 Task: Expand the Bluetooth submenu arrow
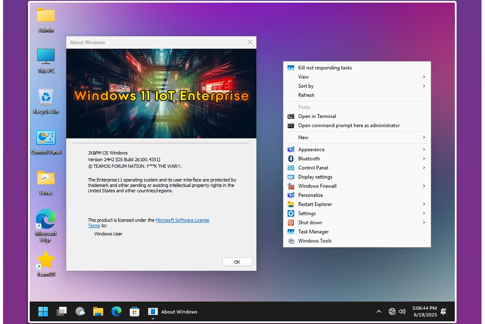click(424, 158)
